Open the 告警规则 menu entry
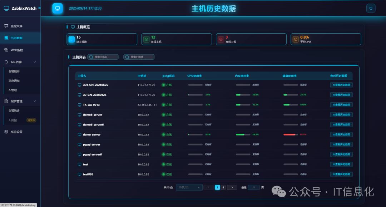 click(14, 72)
